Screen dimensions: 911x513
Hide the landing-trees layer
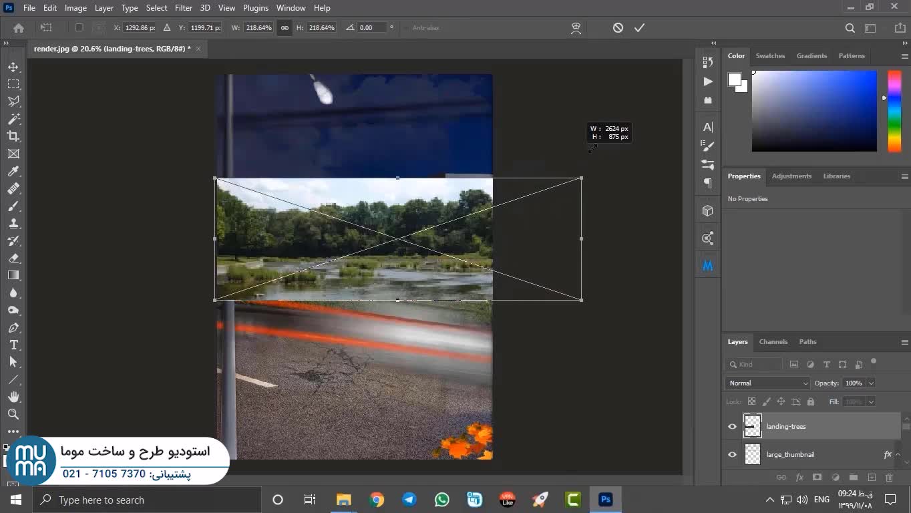click(x=732, y=426)
